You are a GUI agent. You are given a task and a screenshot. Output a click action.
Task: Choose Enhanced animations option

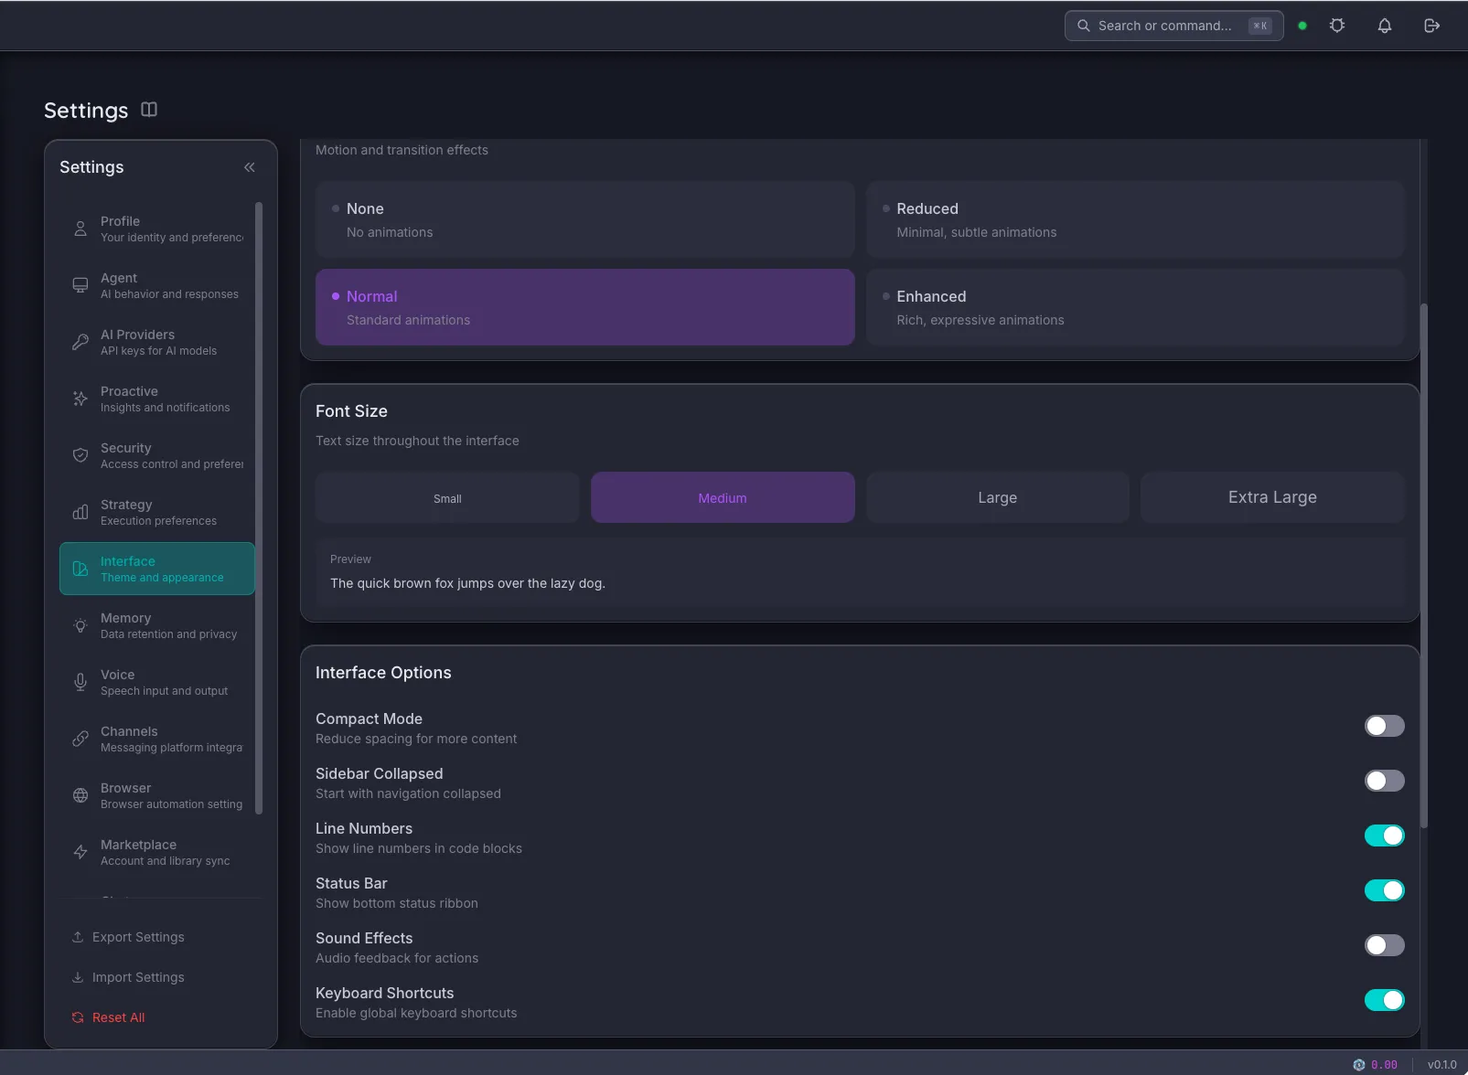point(1135,307)
